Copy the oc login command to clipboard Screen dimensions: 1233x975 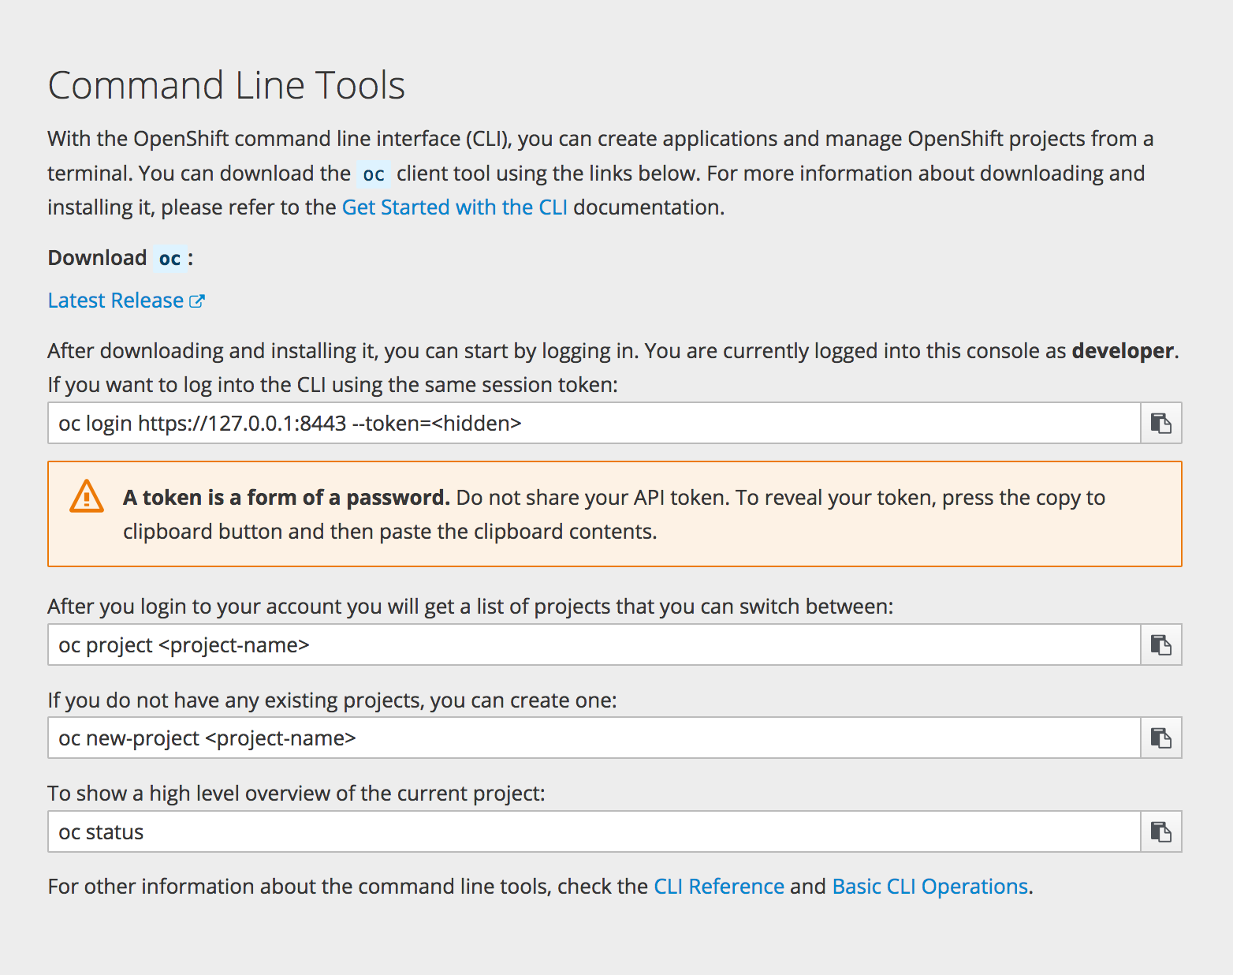1161,423
